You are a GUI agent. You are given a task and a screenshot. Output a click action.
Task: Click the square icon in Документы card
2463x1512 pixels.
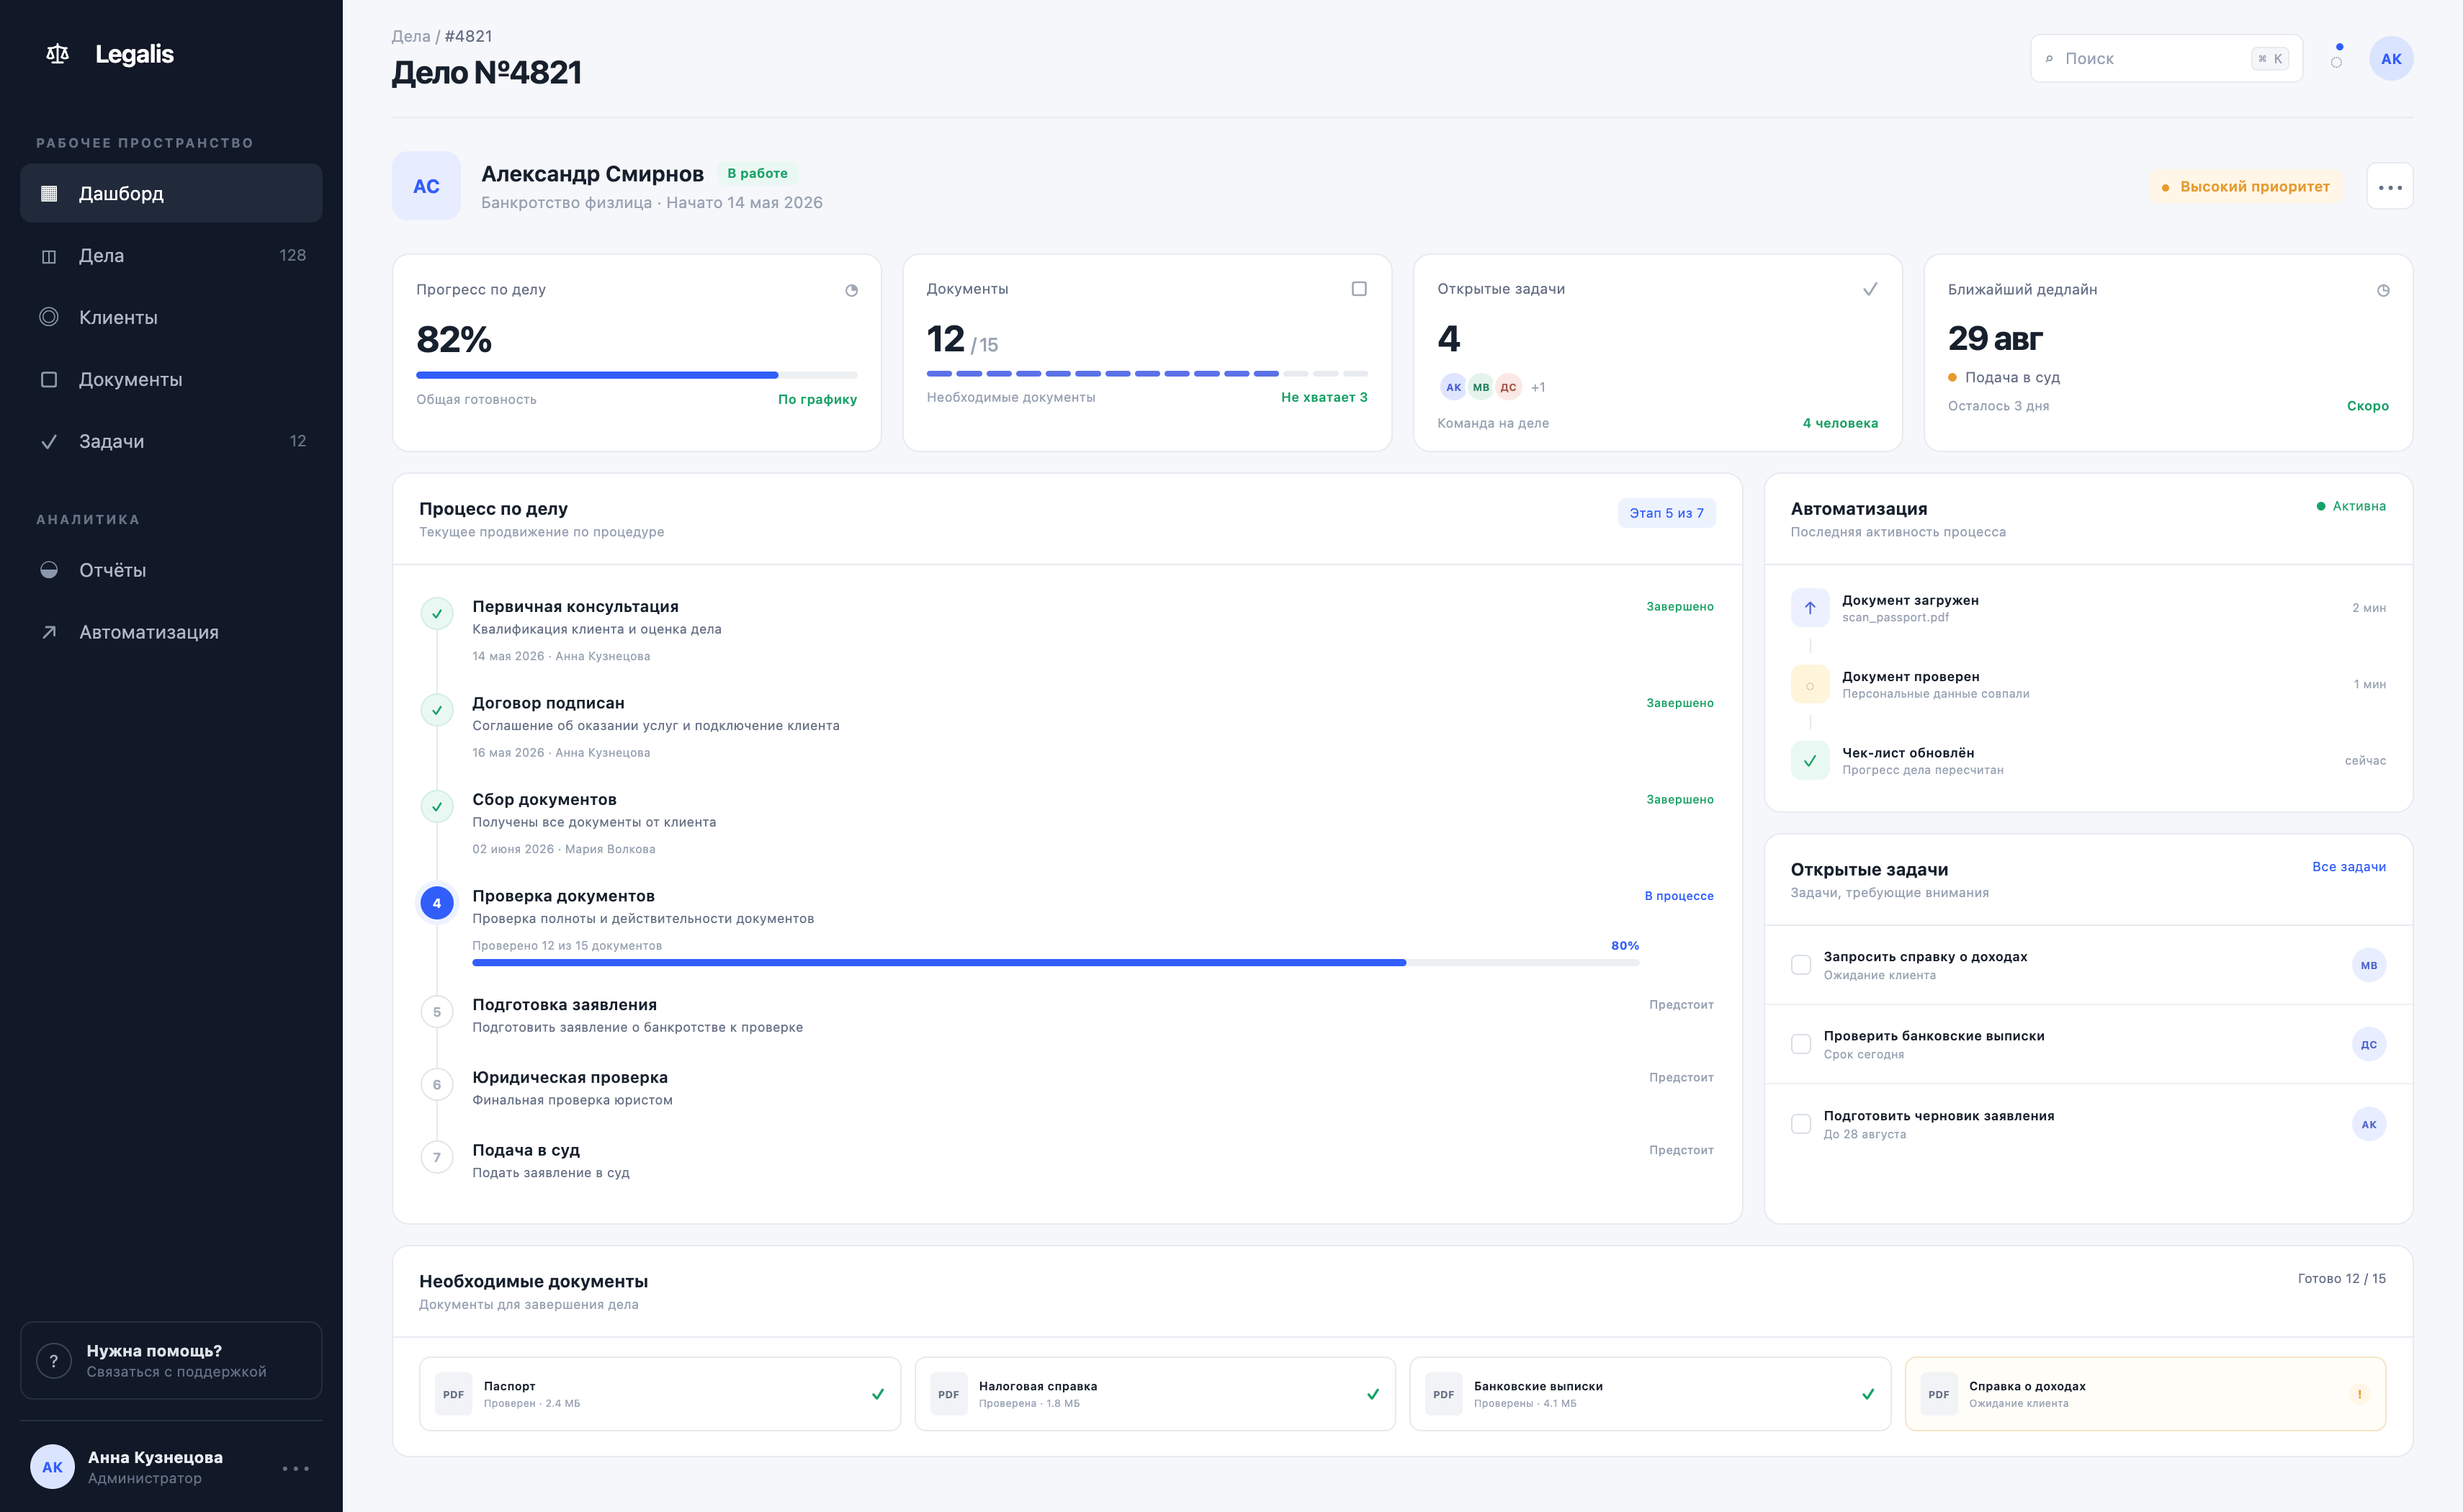1359,289
